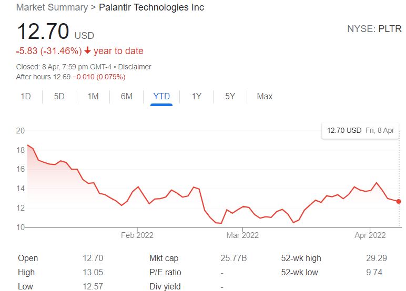
Task: Click the Mar 2022 axis marker
Action: coord(242,235)
